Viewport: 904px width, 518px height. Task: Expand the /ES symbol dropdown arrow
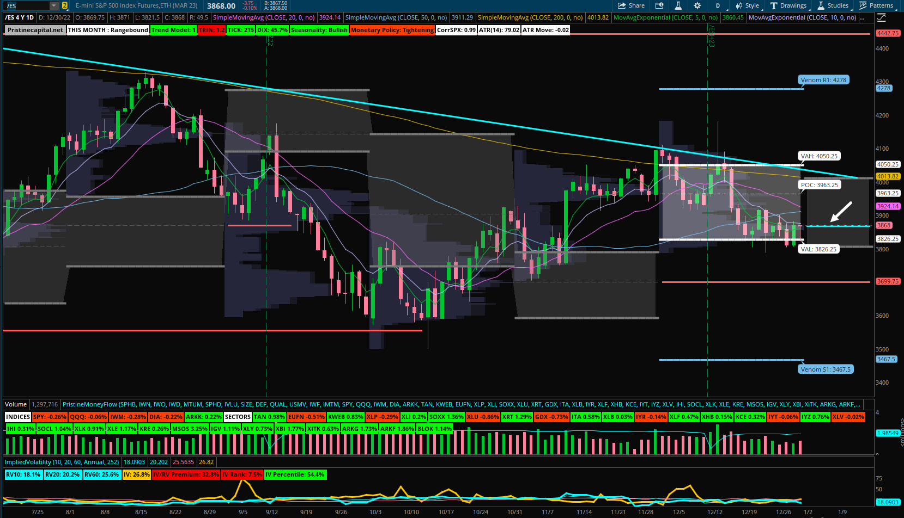coord(53,5)
